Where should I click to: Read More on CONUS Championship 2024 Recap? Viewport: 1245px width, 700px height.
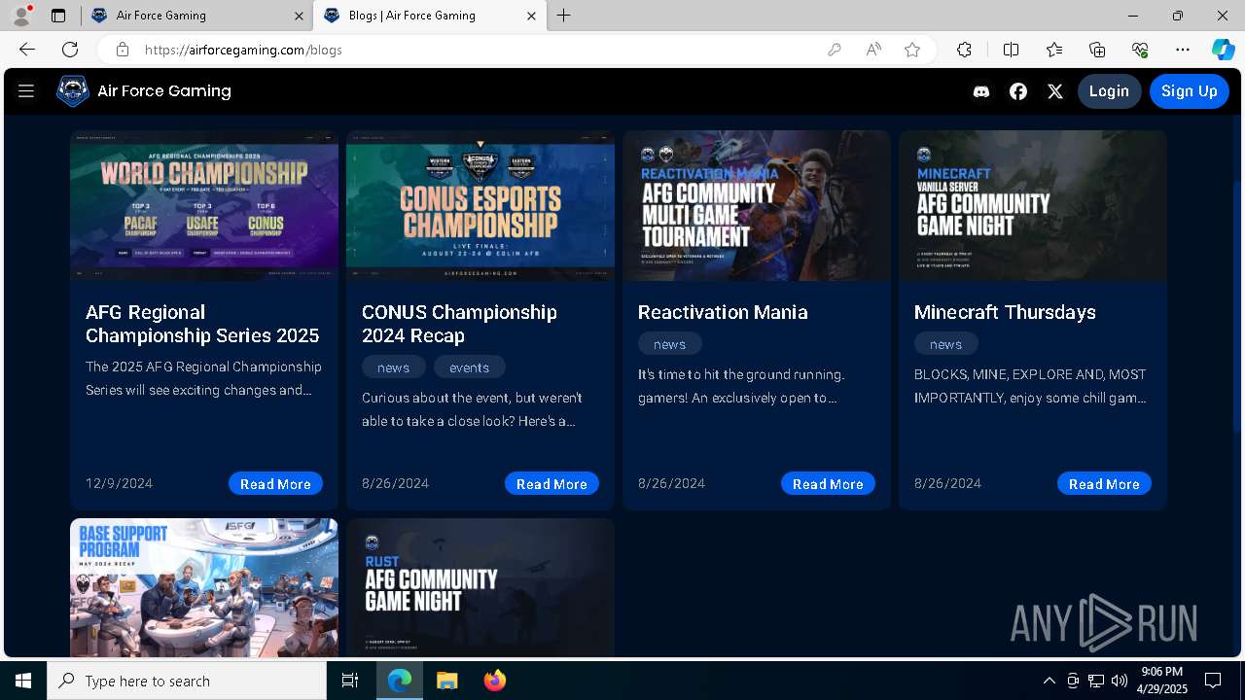coord(551,484)
